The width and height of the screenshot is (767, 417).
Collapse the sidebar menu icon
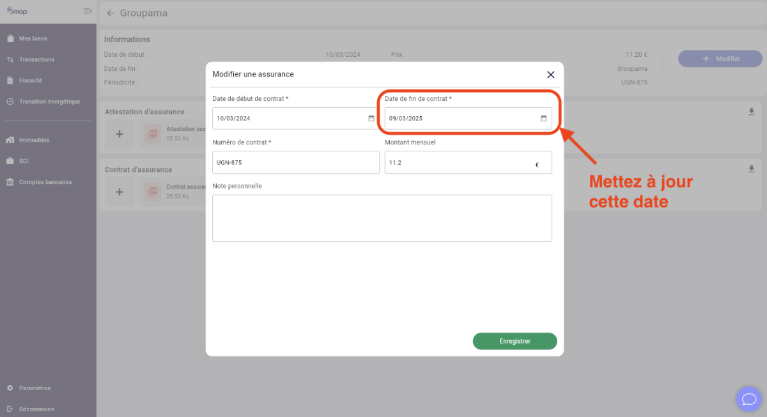pos(88,11)
